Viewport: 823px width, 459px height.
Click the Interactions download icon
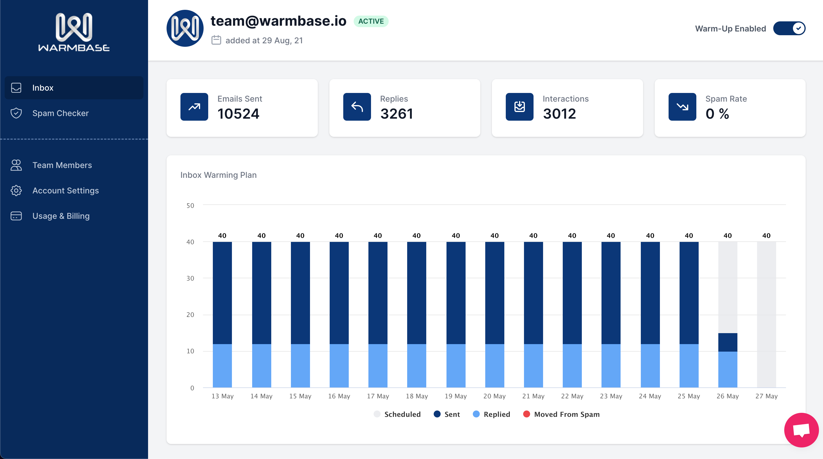click(519, 107)
